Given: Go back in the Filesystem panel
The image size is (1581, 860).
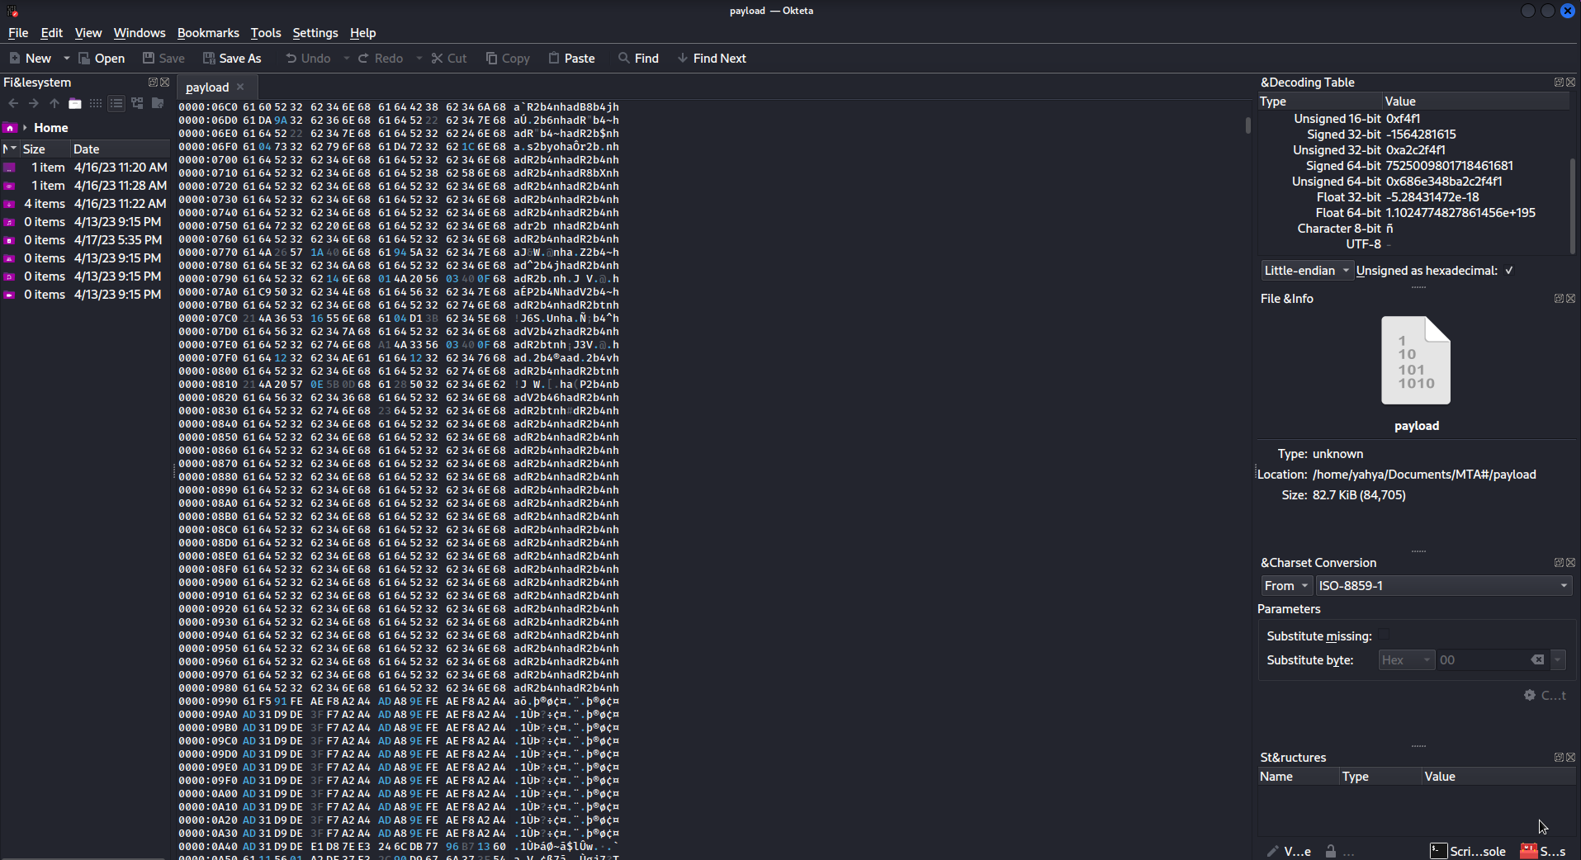Looking at the screenshot, I should [13, 103].
